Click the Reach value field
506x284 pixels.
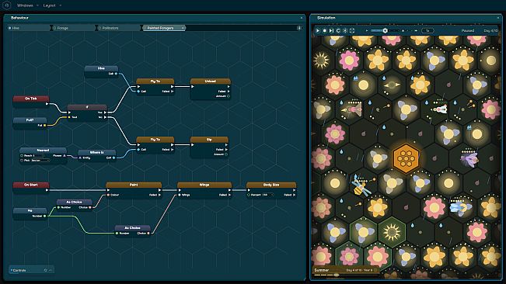(38, 155)
